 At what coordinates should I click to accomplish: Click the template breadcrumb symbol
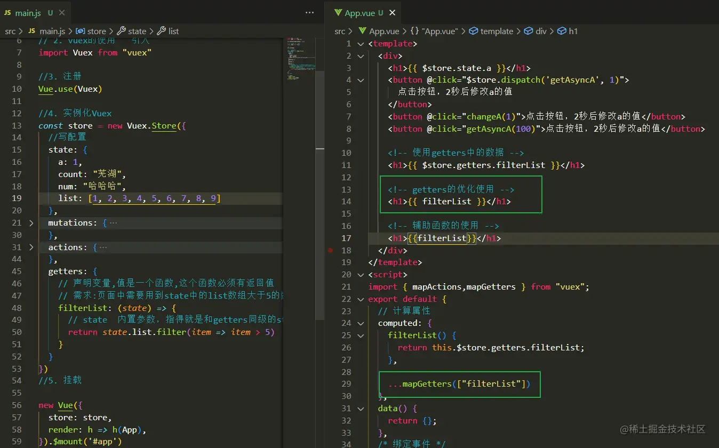[491, 31]
